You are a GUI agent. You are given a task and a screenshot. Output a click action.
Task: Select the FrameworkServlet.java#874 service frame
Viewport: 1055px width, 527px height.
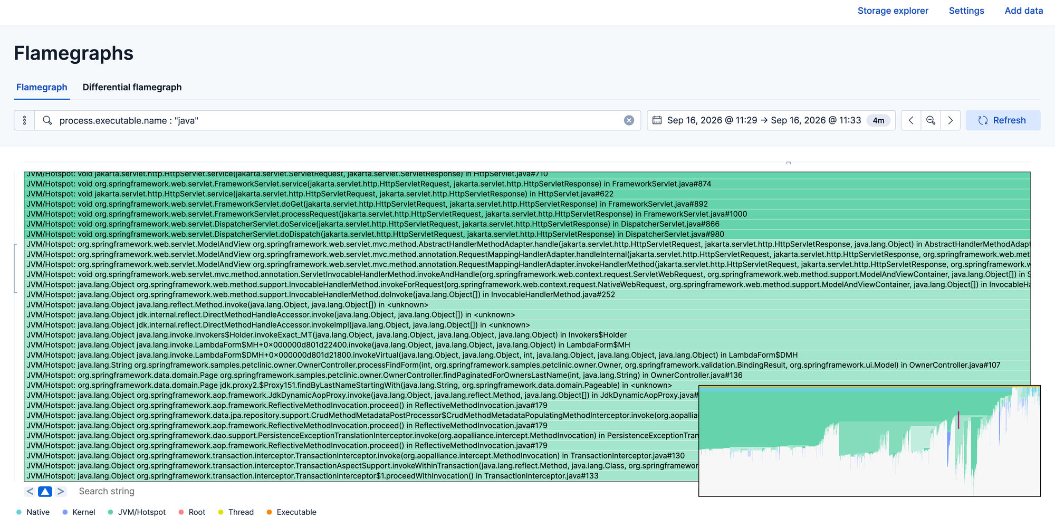pyautogui.click(x=527, y=184)
